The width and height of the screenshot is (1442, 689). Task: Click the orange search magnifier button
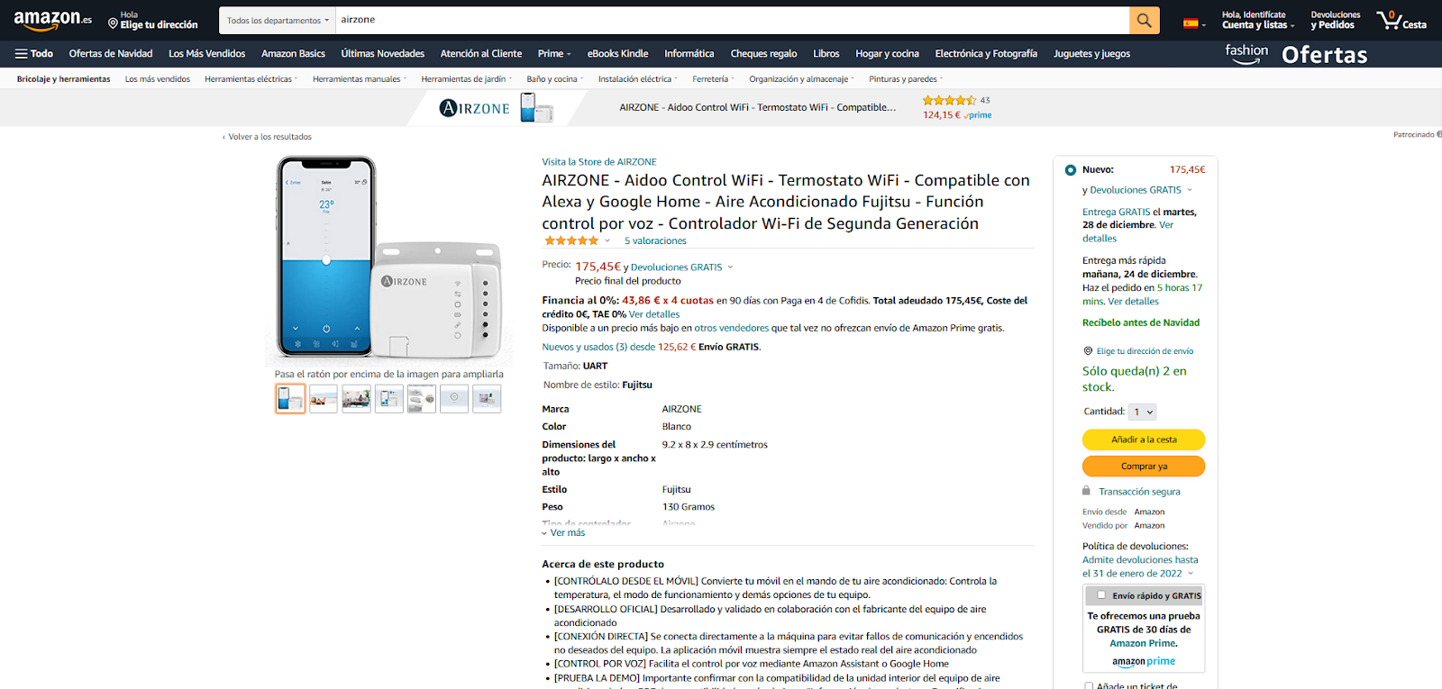point(1144,20)
